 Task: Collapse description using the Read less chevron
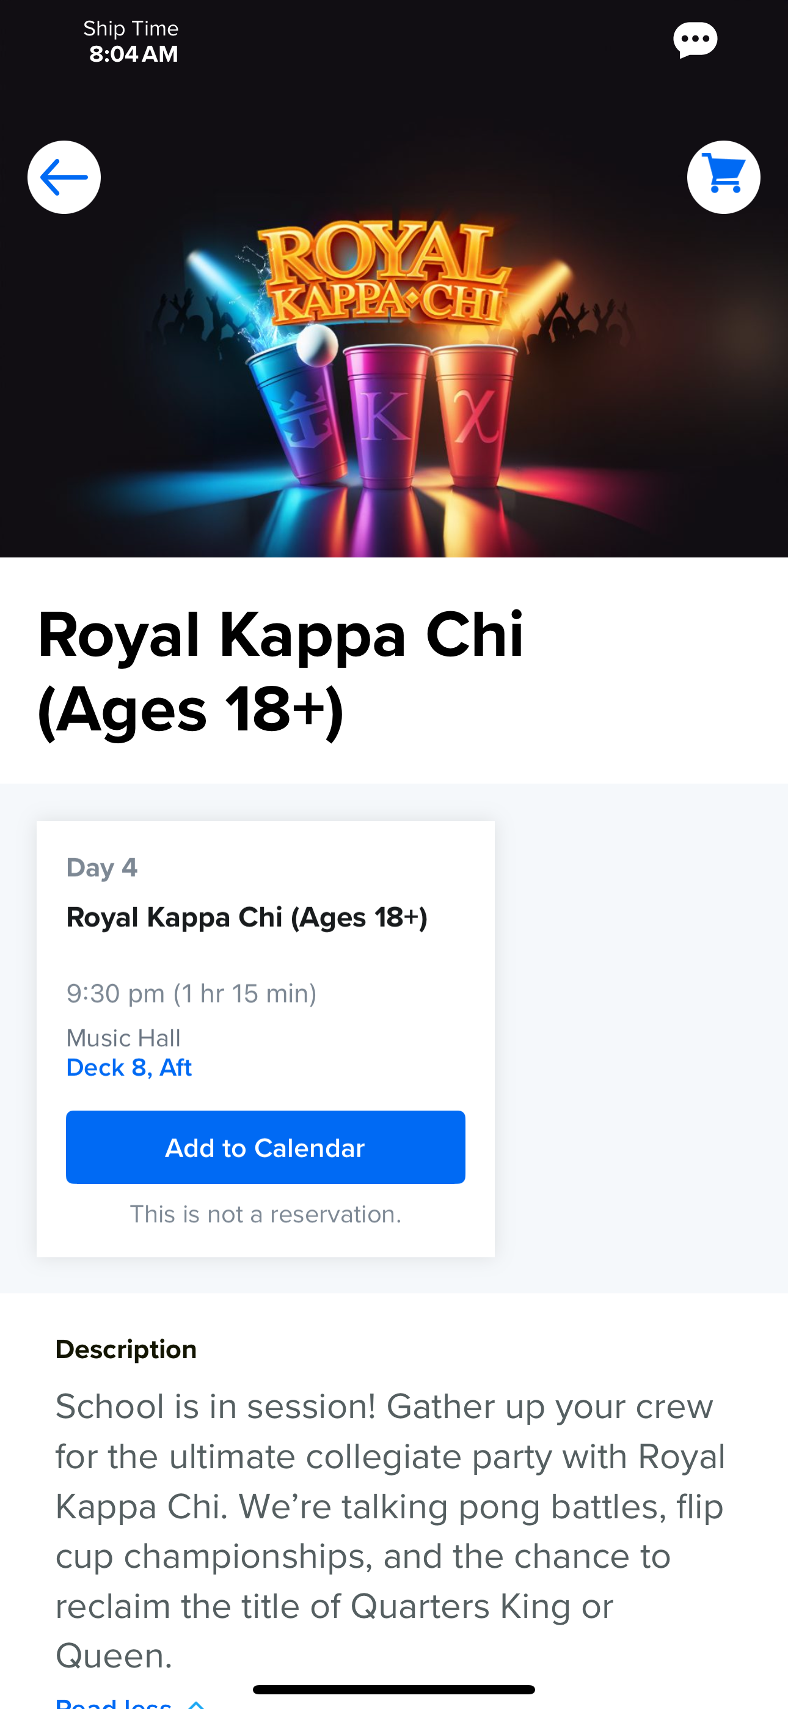point(196,1703)
